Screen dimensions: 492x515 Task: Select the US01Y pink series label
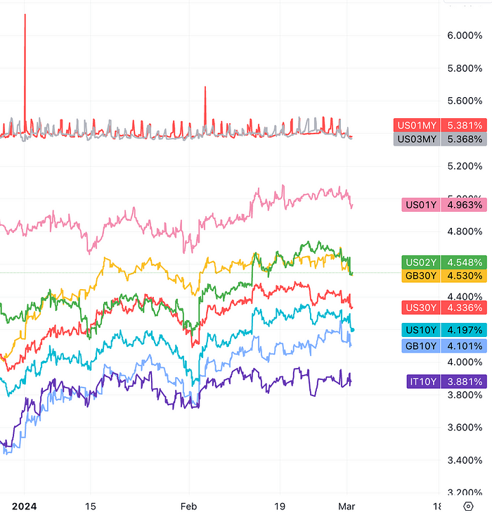coord(422,205)
